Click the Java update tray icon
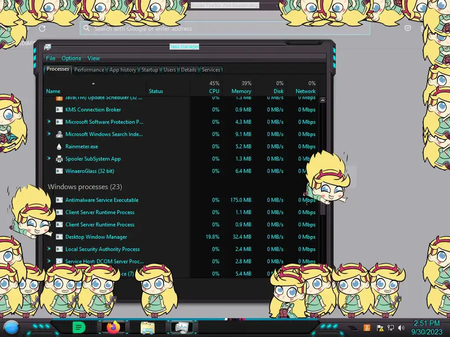Screen dimensions: 450x337 click(367, 327)
